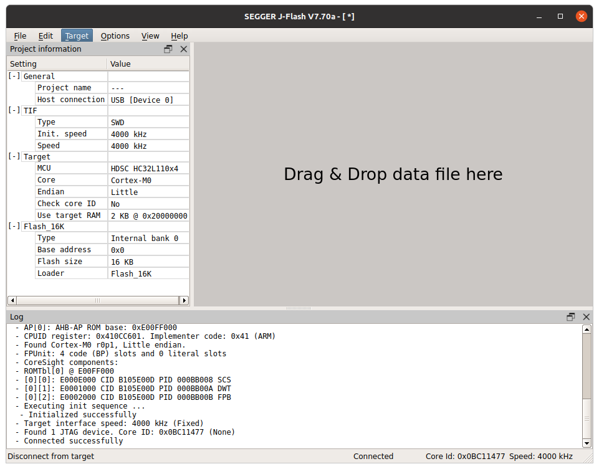Select the Use target RAM row
The height and width of the screenshot is (469, 599).
coord(112,216)
